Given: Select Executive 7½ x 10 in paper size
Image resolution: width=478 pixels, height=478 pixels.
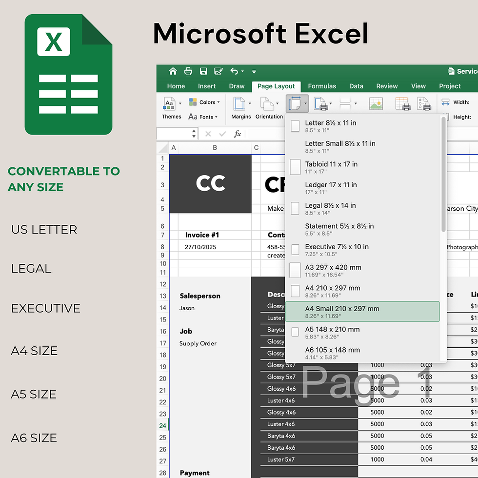Looking at the screenshot, I should (x=362, y=250).
